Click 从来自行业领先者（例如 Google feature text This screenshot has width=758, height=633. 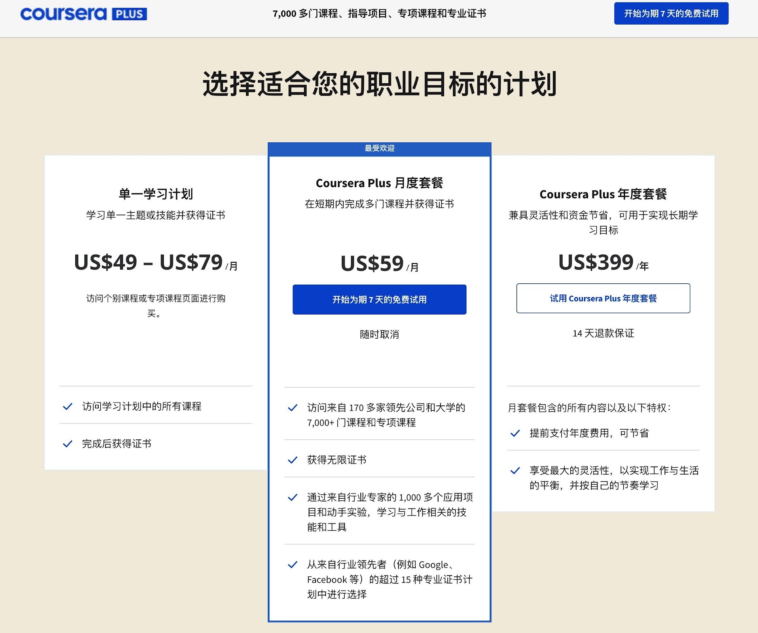coord(390,579)
